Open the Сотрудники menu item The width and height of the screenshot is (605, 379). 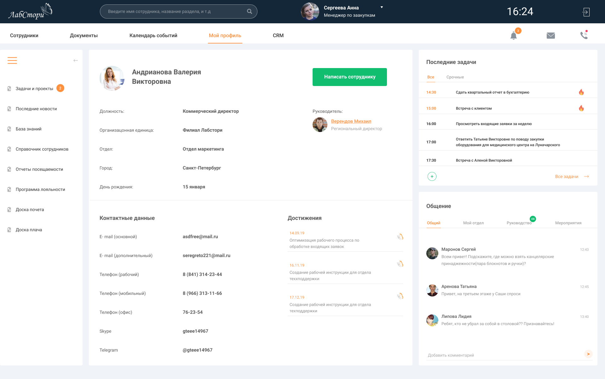point(24,35)
